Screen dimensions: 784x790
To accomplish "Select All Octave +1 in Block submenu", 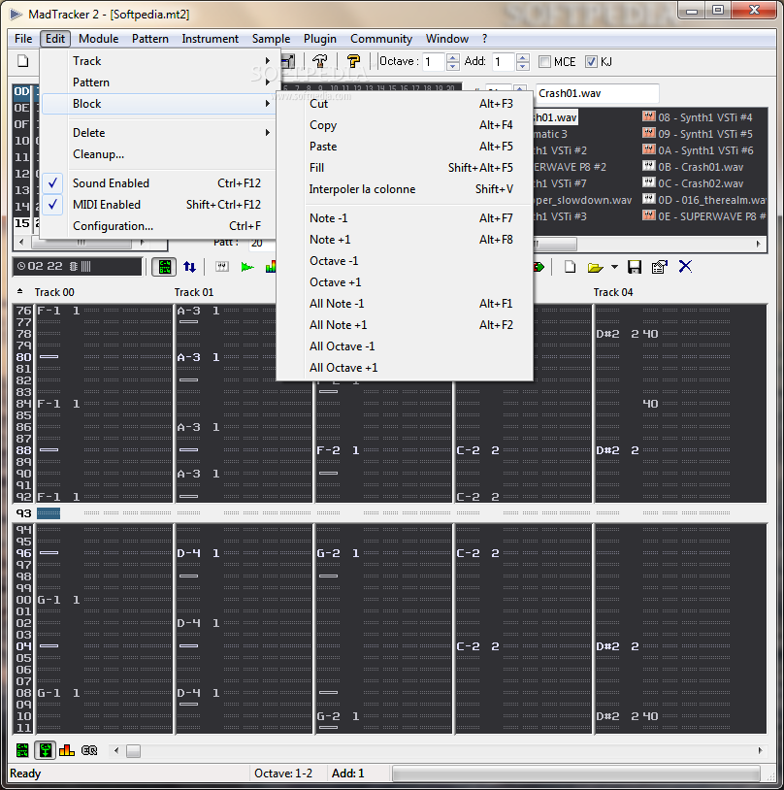I will click(405, 367).
